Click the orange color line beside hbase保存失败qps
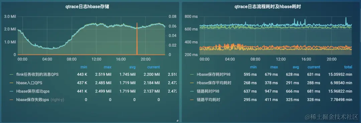 click(11, 100)
